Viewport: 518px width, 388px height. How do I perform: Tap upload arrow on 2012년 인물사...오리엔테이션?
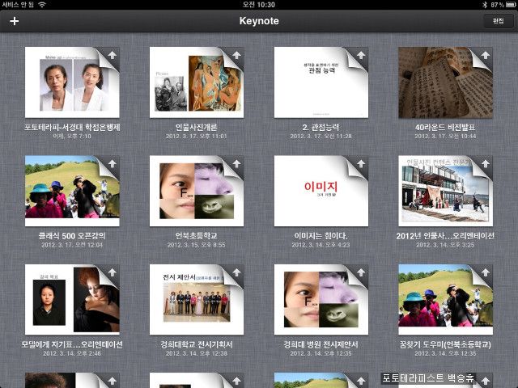tap(486, 163)
